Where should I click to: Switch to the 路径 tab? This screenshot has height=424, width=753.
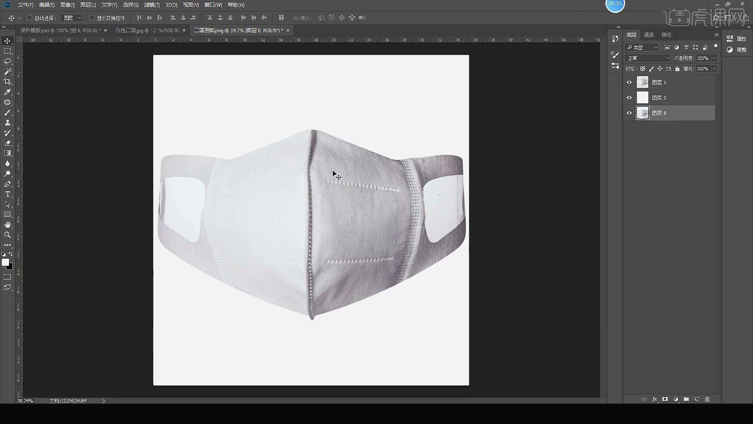[666, 35]
